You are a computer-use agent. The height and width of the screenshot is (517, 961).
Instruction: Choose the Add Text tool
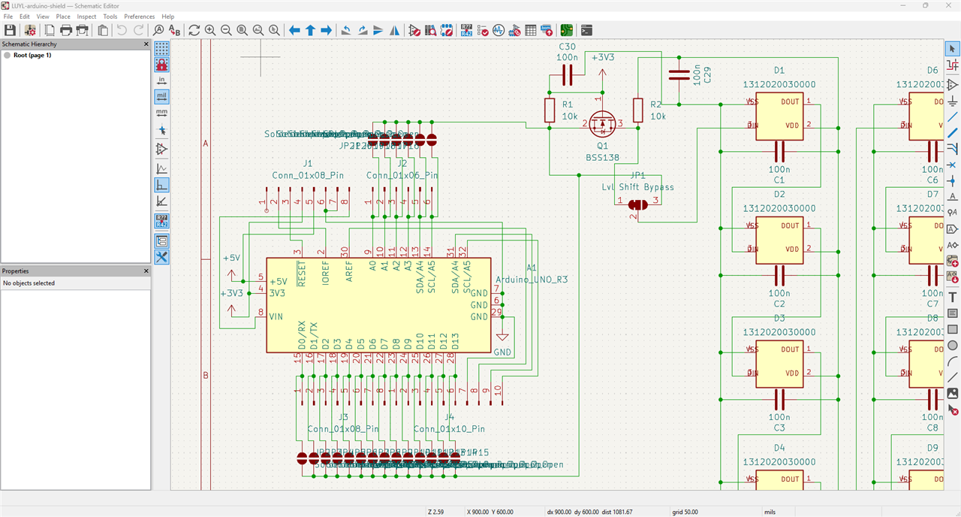[952, 298]
